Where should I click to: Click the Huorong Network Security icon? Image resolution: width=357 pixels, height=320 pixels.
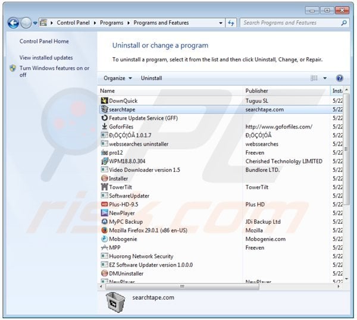[104, 256]
